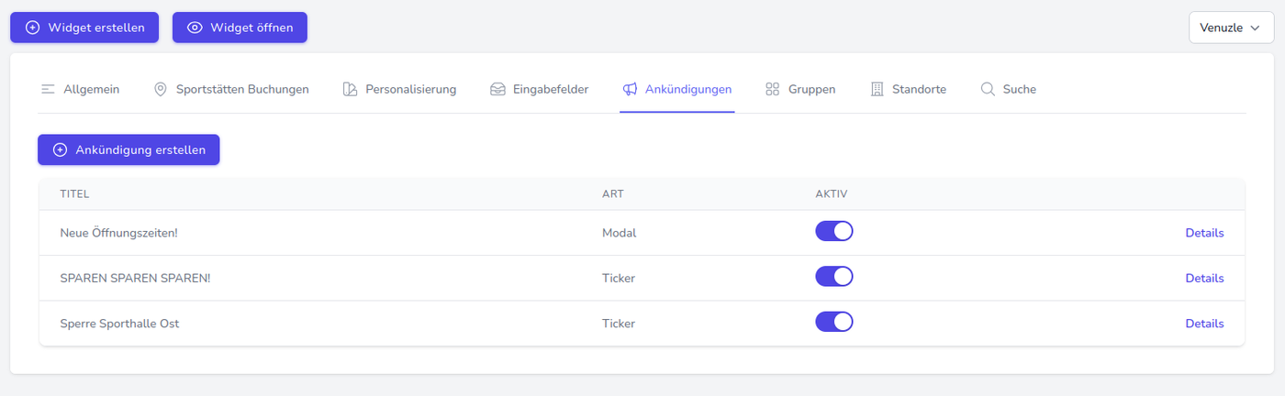The image size is (1285, 396).
Task: Open the Standorte tab
Action: click(x=919, y=89)
